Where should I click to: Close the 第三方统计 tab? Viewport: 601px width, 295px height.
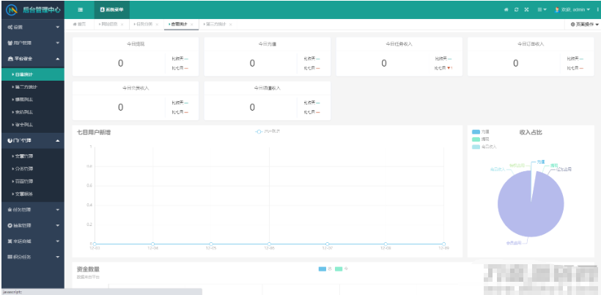click(x=231, y=24)
